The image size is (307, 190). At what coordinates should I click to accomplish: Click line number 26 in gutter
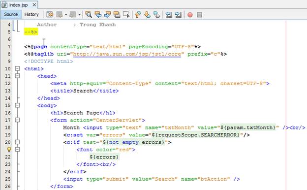click(x=8, y=187)
